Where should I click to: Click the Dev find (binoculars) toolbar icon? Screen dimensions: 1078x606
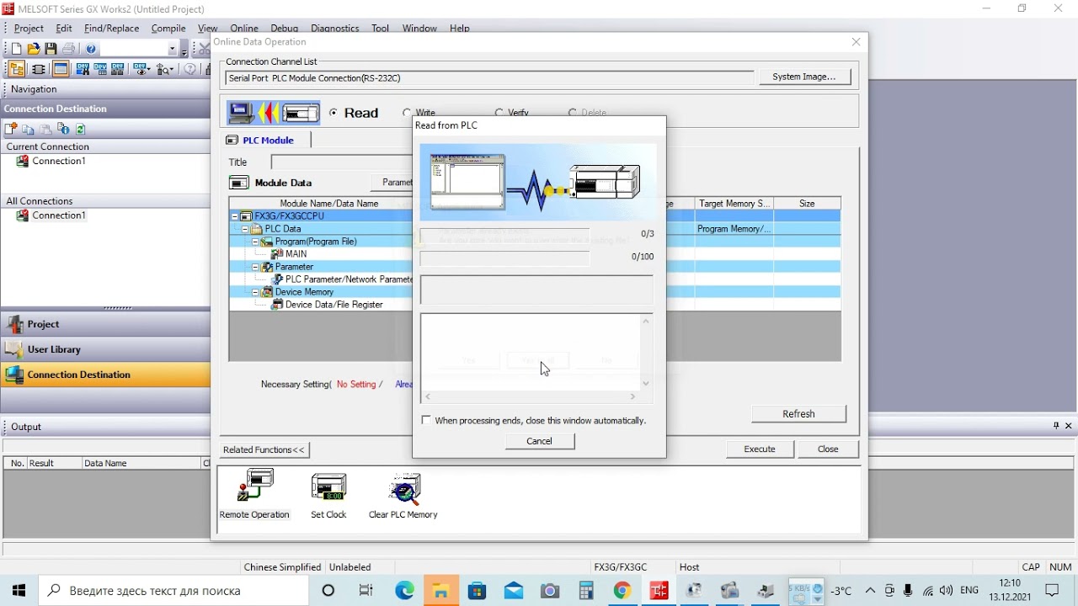[83, 70]
